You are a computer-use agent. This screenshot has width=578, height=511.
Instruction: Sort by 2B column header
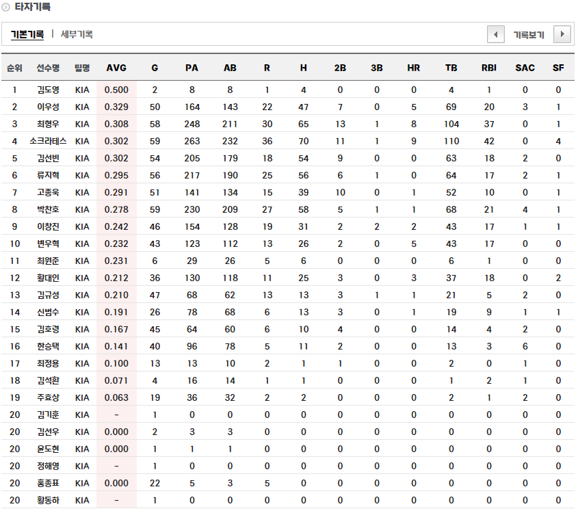tap(340, 68)
